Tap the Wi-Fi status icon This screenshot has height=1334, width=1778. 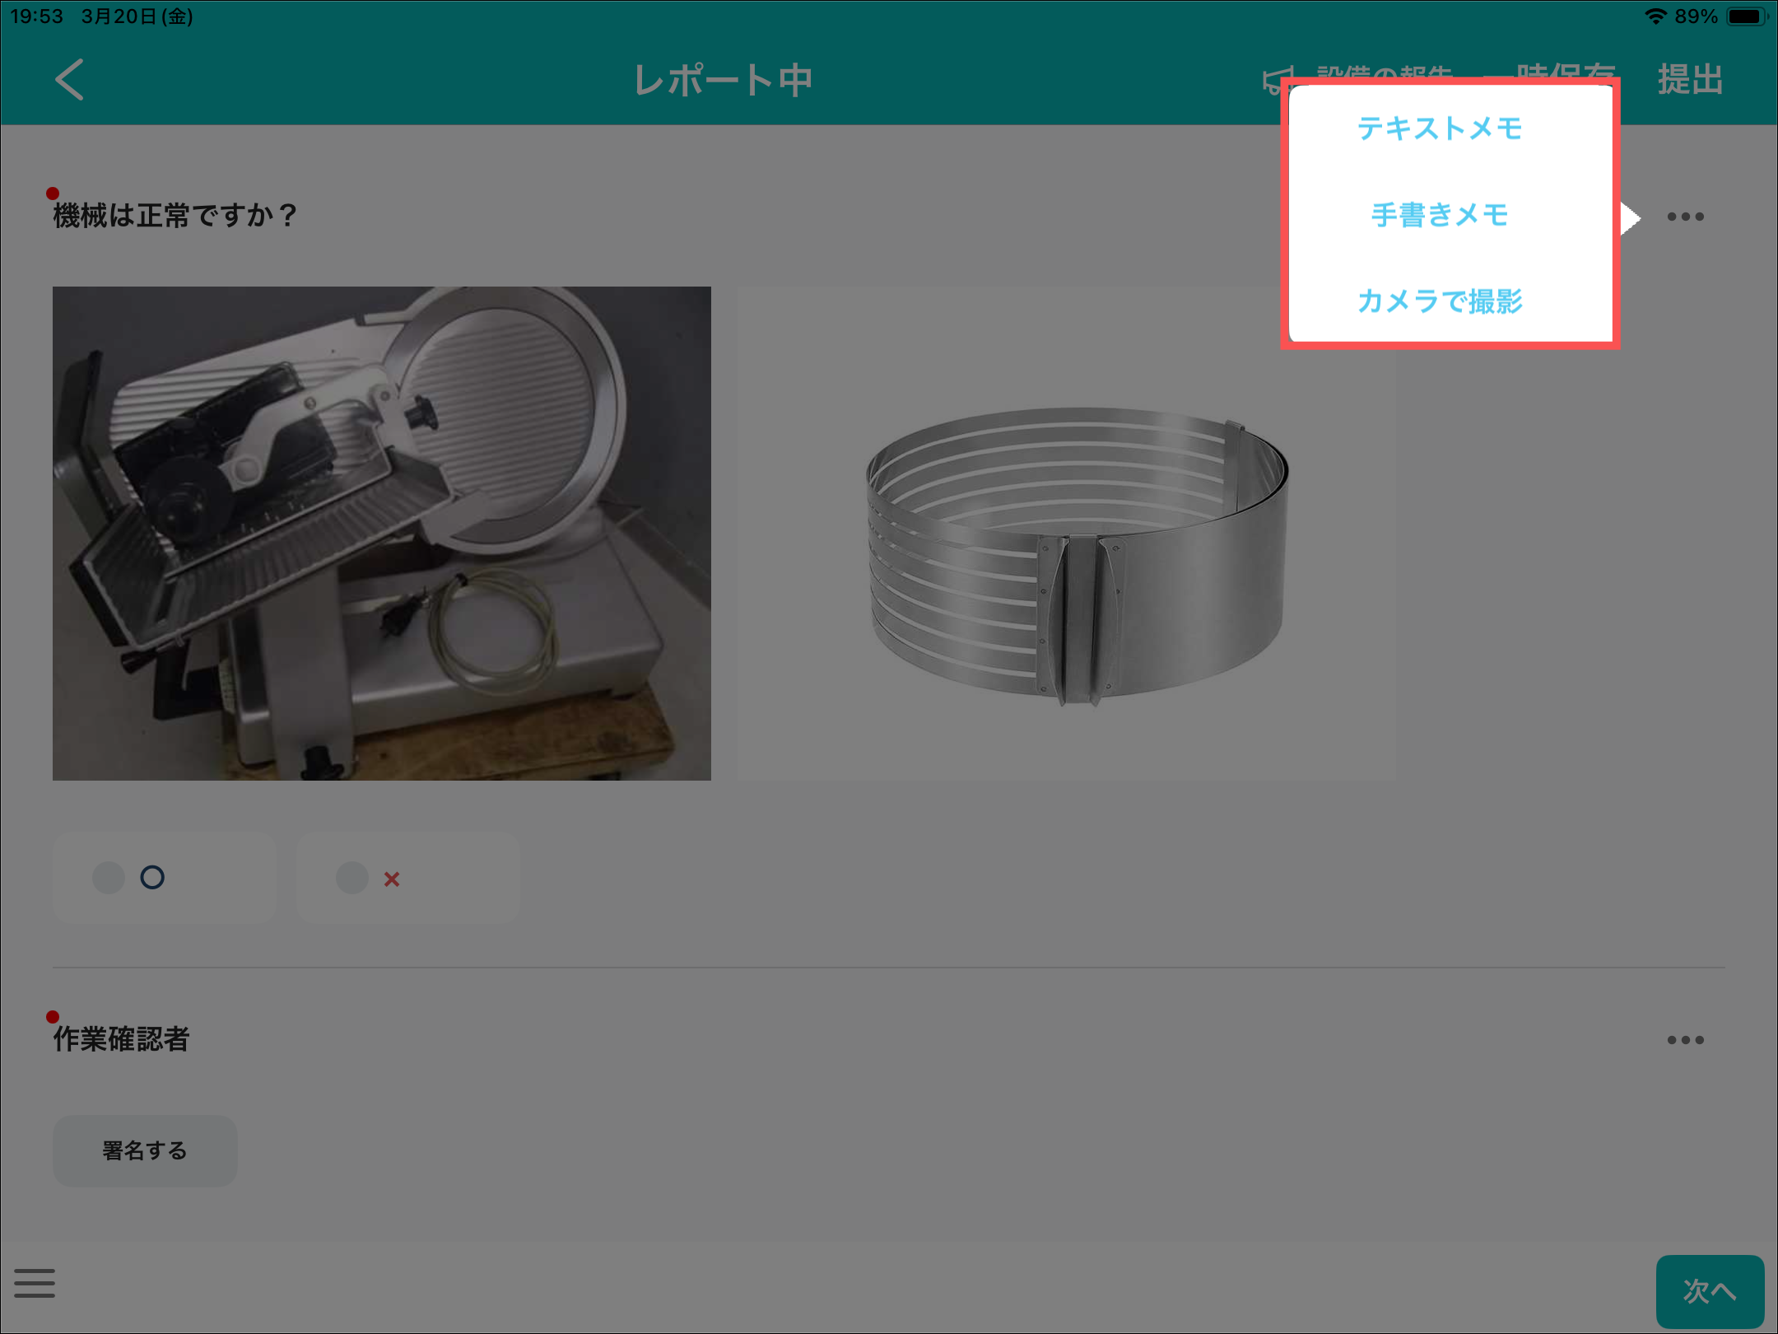click(1655, 16)
